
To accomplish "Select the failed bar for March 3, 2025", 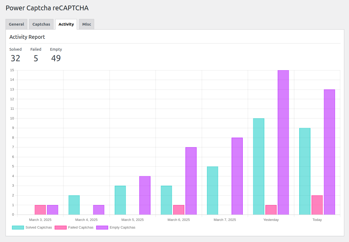I will click(40, 210).
